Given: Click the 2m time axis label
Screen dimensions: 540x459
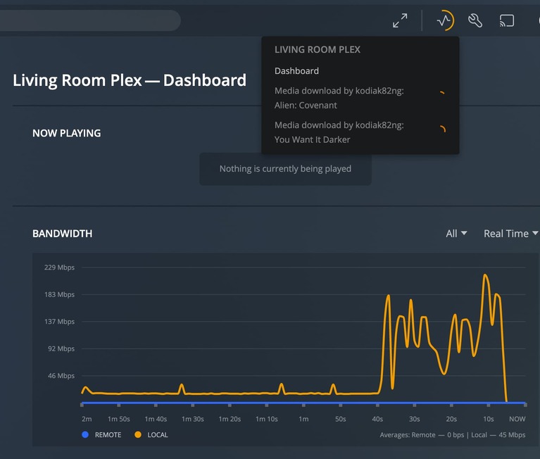Looking at the screenshot, I should click(x=87, y=419).
